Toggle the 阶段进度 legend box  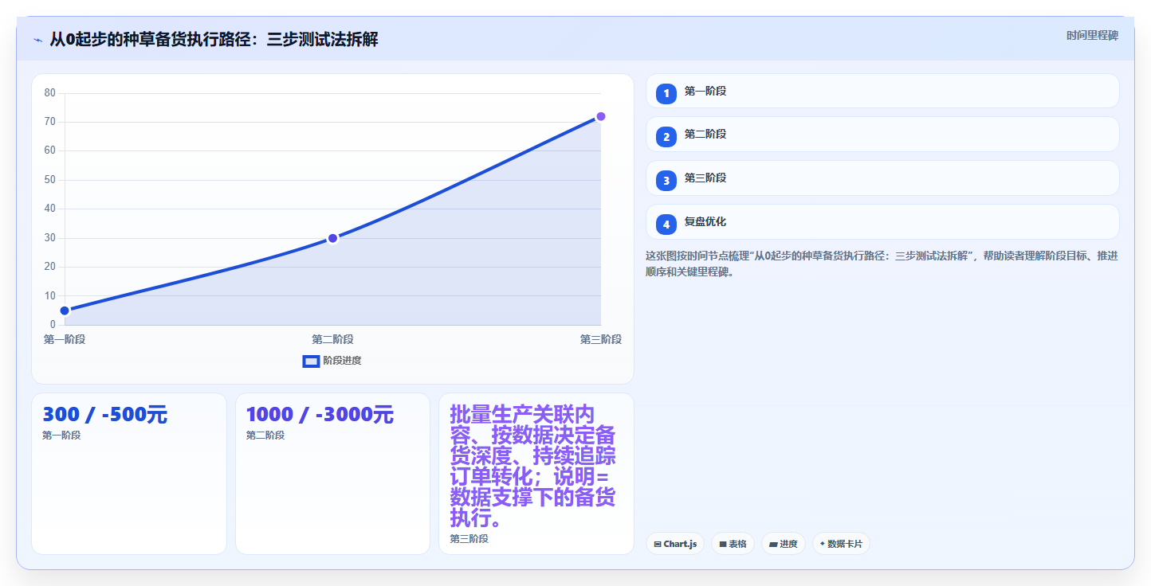pos(311,361)
